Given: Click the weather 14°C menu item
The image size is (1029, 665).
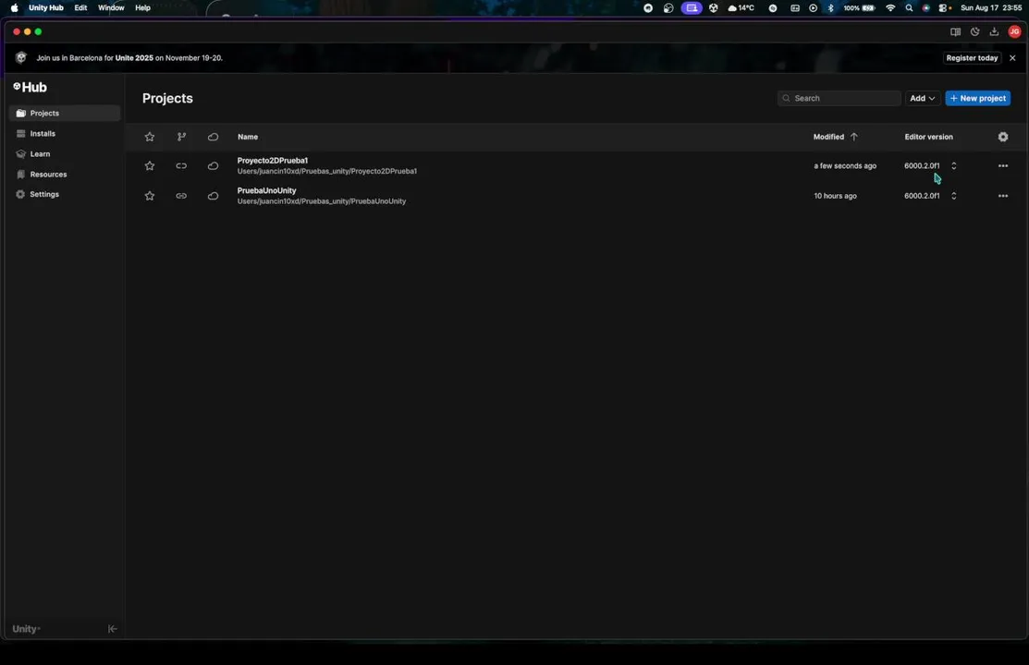Looking at the screenshot, I should 741,8.
